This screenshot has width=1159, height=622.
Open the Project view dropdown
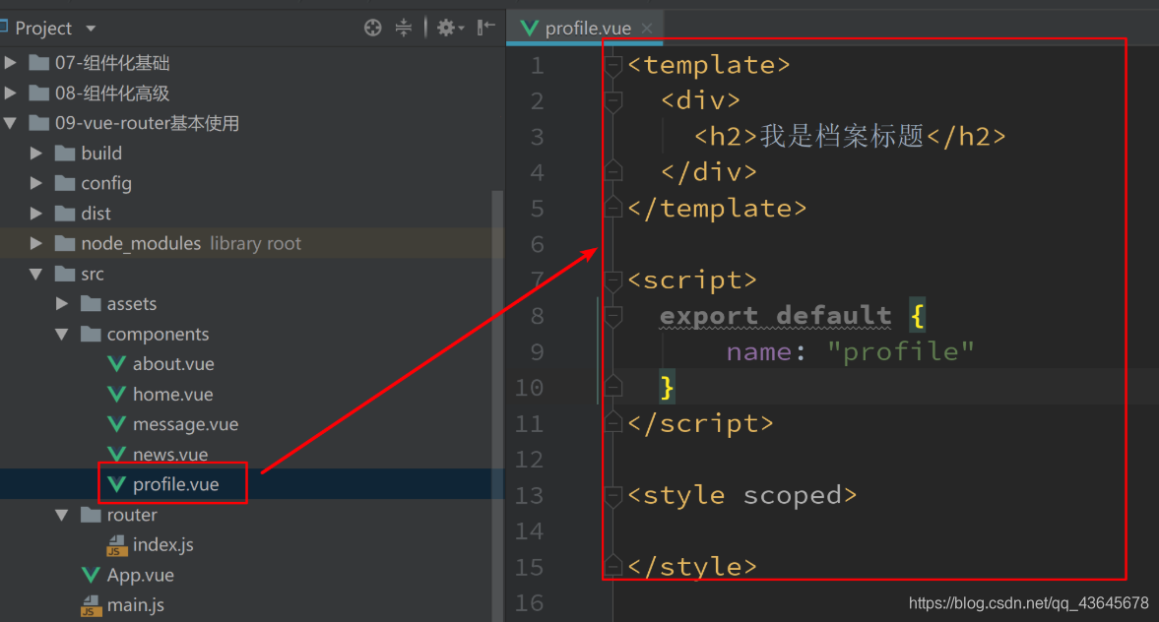pyautogui.click(x=91, y=29)
